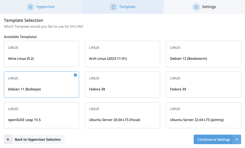Choose the openSUSE Leap 15.5 template
Viewport: 245px width, 148px height.
[x=41, y=115]
